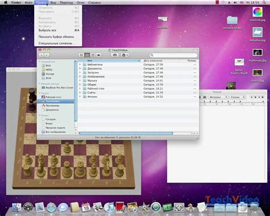Click the Finder list horizontal scrollbar
The image size is (270, 216).
126,133
